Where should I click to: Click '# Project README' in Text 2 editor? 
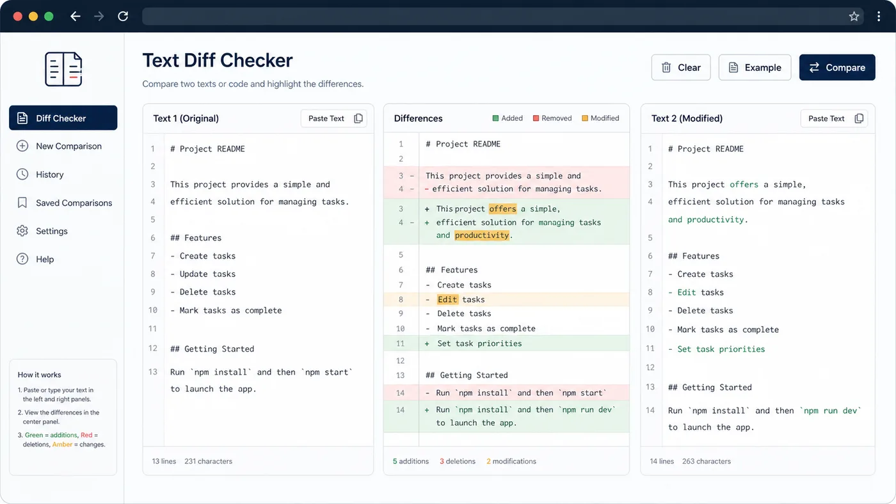(x=706, y=148)
